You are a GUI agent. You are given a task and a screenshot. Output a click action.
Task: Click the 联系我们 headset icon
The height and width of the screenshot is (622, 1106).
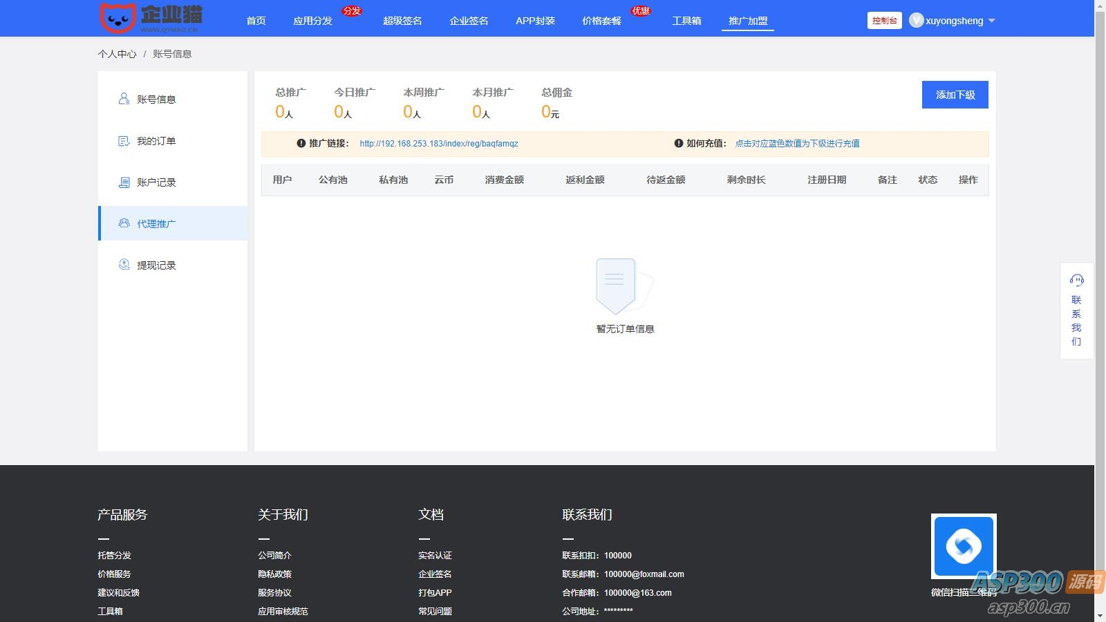point(1076,280)
